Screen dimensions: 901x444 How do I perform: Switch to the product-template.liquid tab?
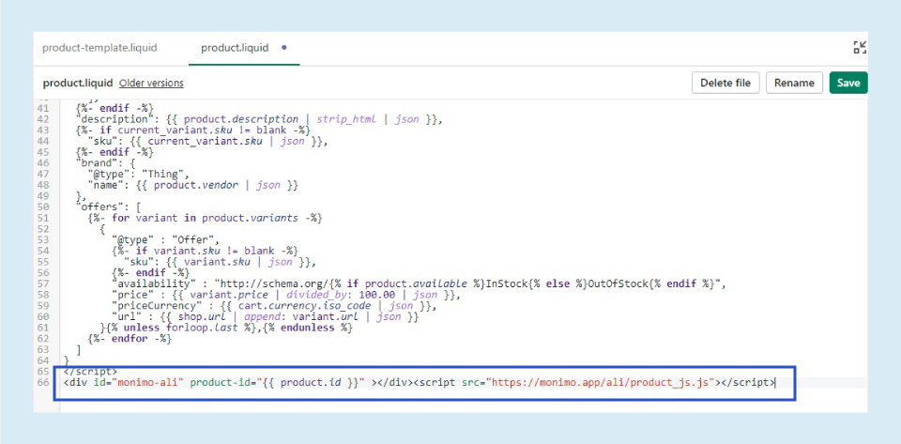[x=99, y=48]
